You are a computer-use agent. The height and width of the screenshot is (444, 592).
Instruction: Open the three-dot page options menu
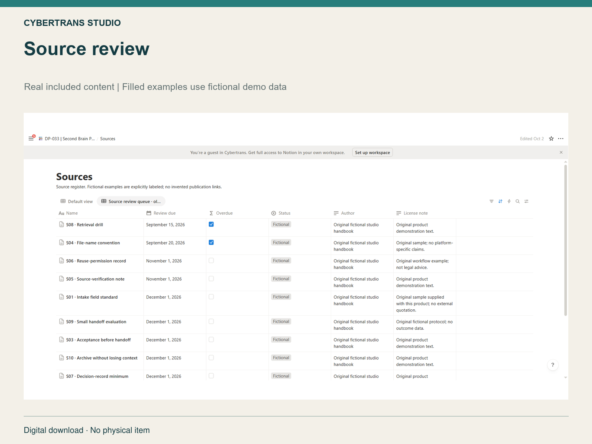point(561,139)
